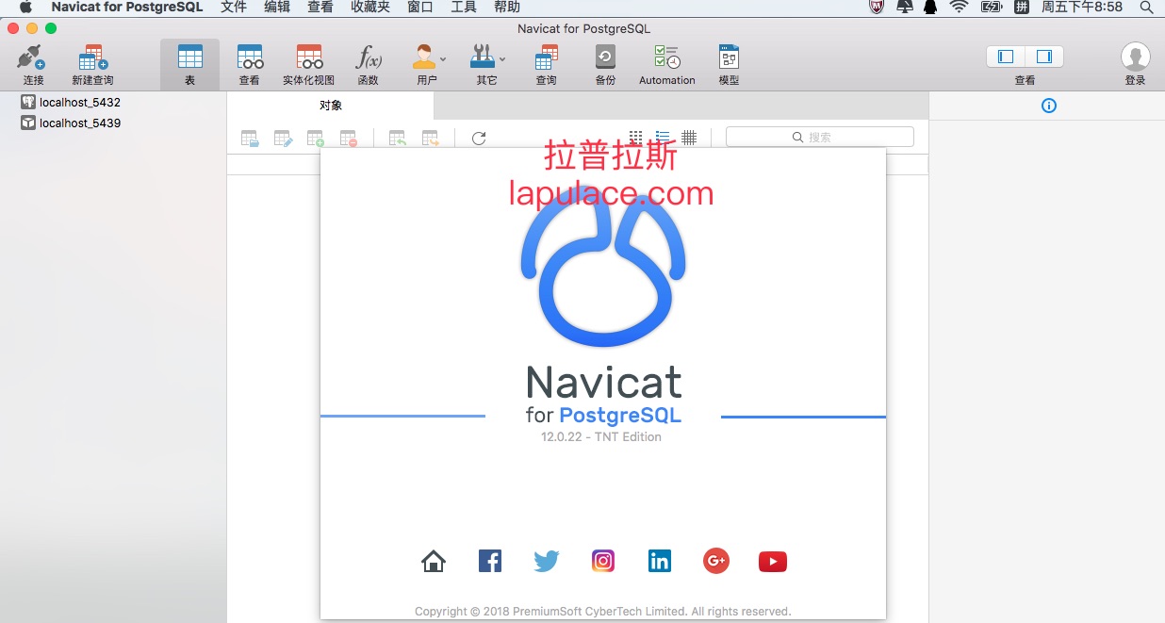Toggle the right information pane view button

[1044, 57]
